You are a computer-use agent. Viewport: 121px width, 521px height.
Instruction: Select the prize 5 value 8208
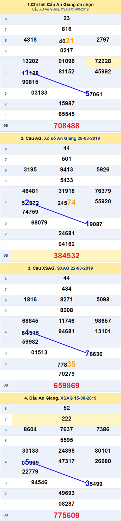pyautogui.click(x=67, y=310)
